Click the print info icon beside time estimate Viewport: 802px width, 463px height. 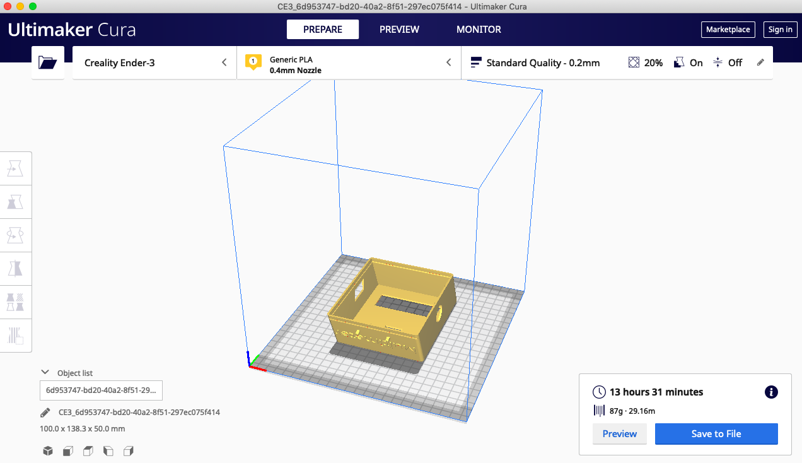[770, 392]
